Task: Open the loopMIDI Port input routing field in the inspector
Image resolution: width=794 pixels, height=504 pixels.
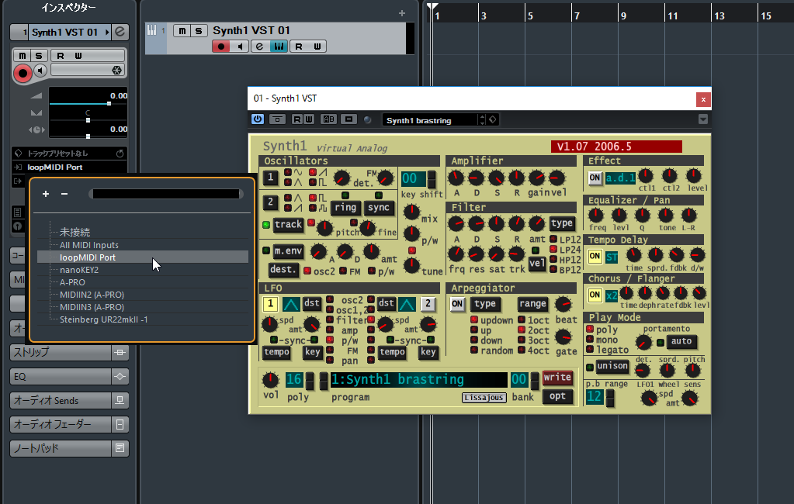Action: point(69,167)
